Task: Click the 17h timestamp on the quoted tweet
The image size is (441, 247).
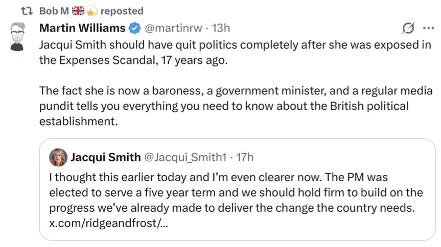Action: (243, 157)
